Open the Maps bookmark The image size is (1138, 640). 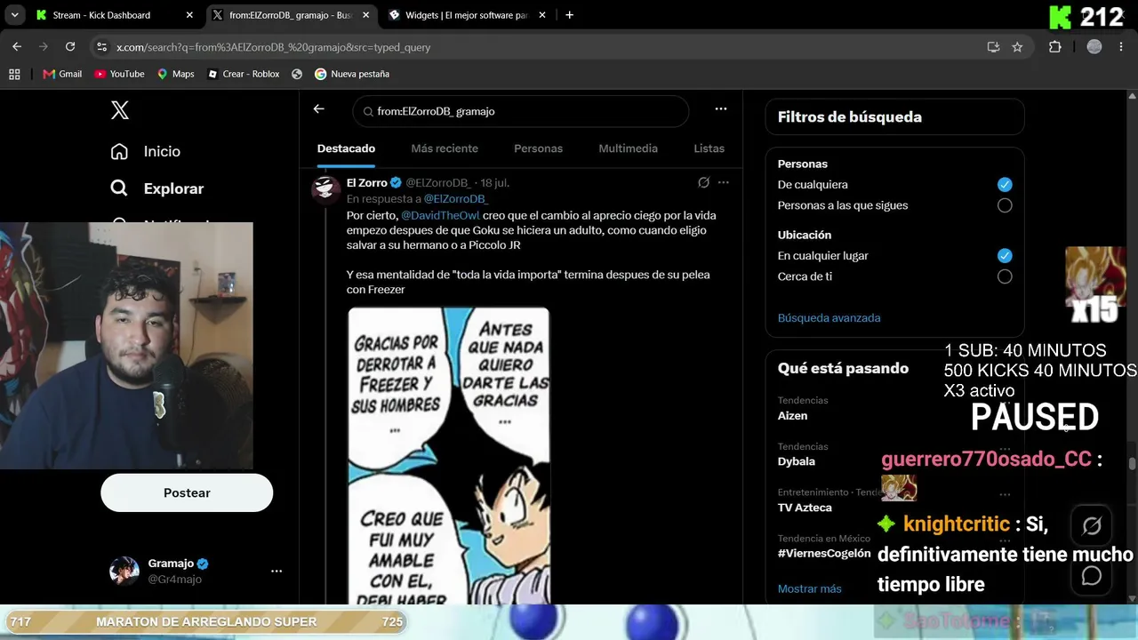click(175, 74)
